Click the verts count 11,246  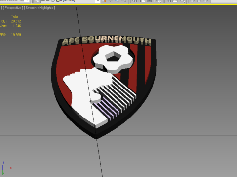(16, 26)
